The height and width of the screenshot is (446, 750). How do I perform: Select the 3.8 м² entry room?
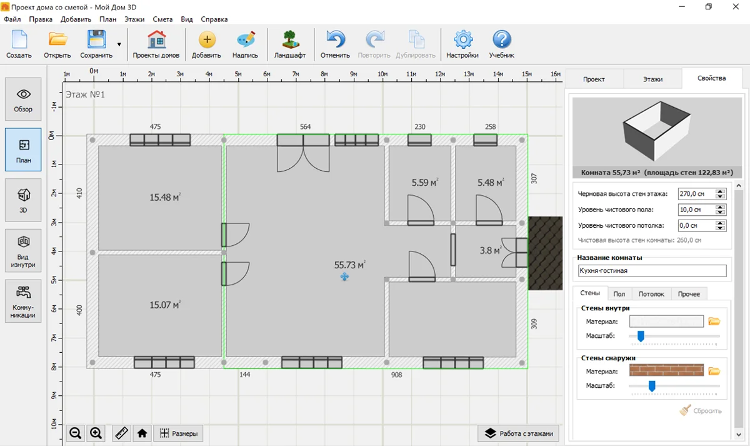point(485,250)
